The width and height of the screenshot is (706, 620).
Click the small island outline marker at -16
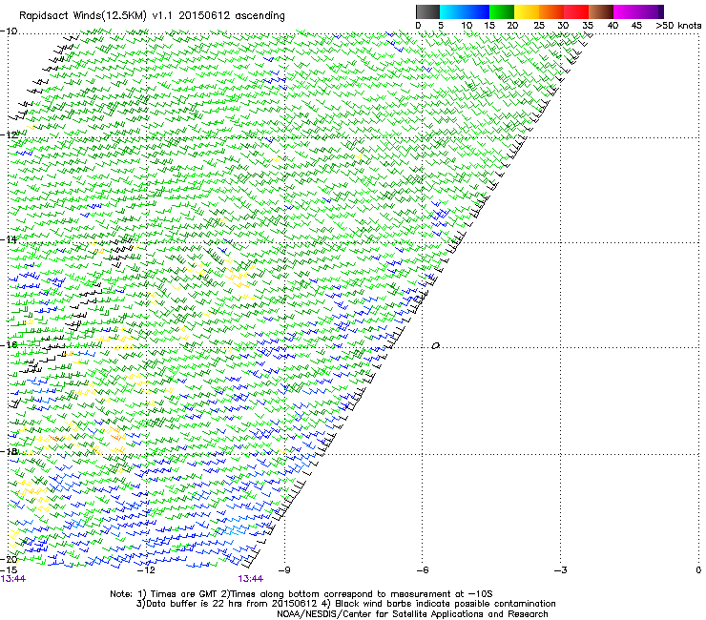pyautogui.click(x=435, y=346)
